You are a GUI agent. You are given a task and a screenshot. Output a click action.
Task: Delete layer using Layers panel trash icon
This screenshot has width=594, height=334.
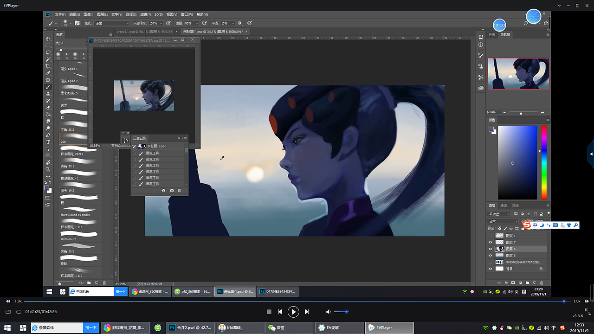pos(542,283)
